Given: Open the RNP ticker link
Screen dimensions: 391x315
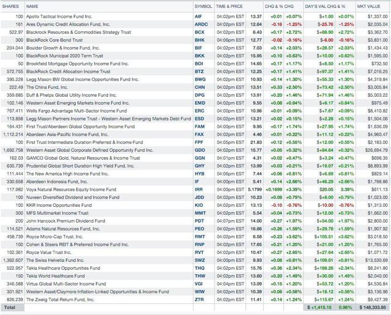Looking at the screenshot, I should tap(200, 245).
